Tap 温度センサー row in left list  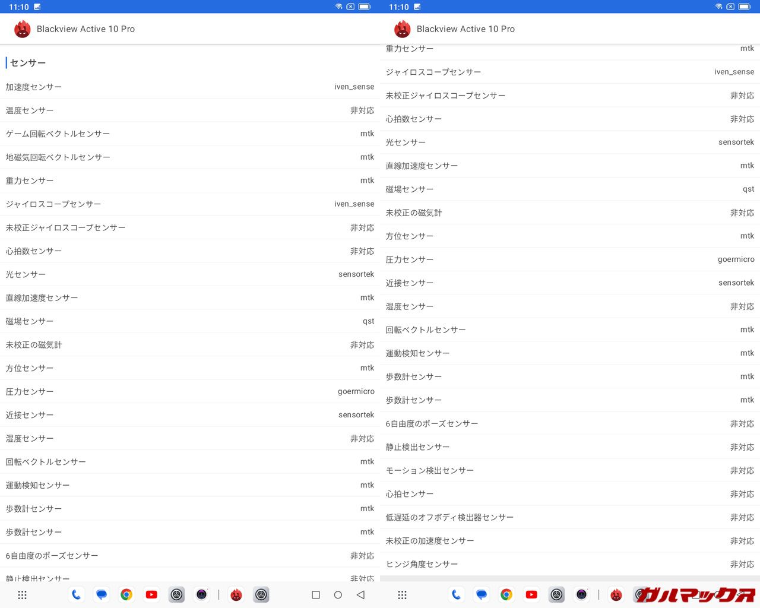(x=190, y=110)
